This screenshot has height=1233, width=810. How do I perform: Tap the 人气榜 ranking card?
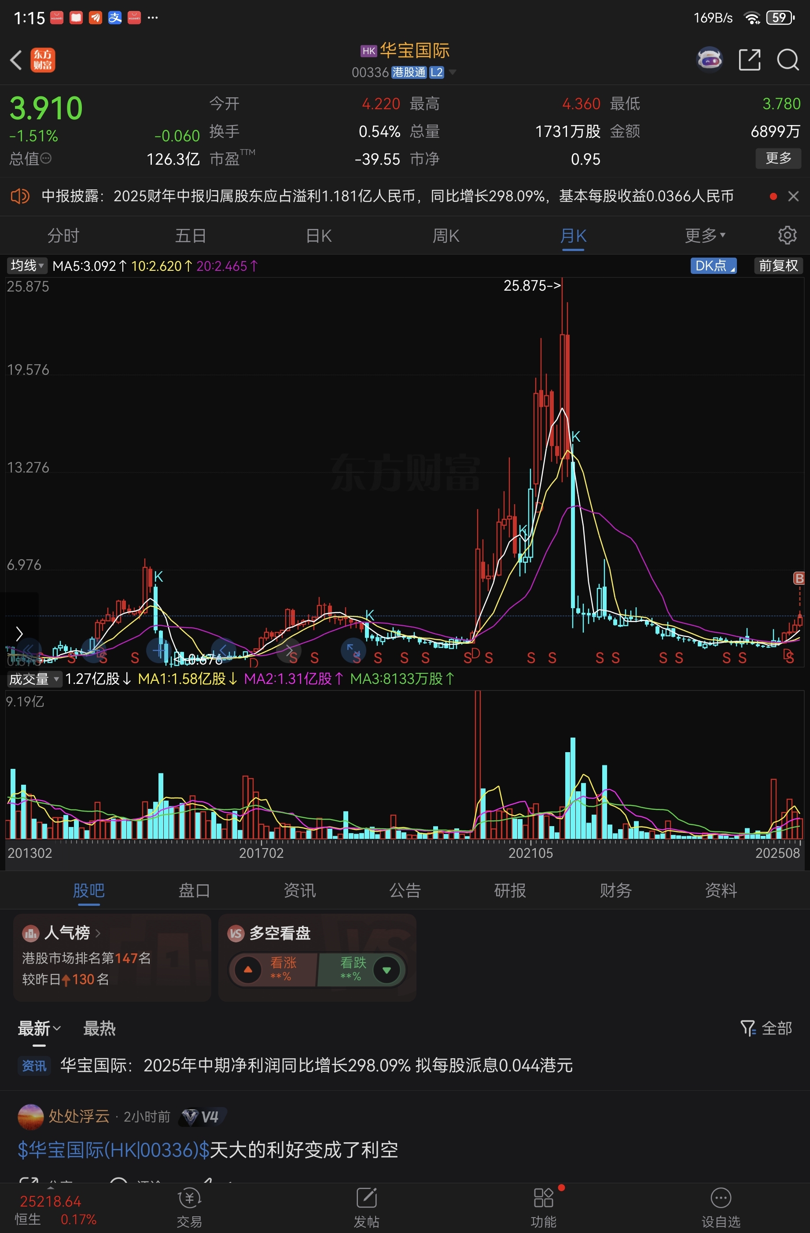[112, 957]
